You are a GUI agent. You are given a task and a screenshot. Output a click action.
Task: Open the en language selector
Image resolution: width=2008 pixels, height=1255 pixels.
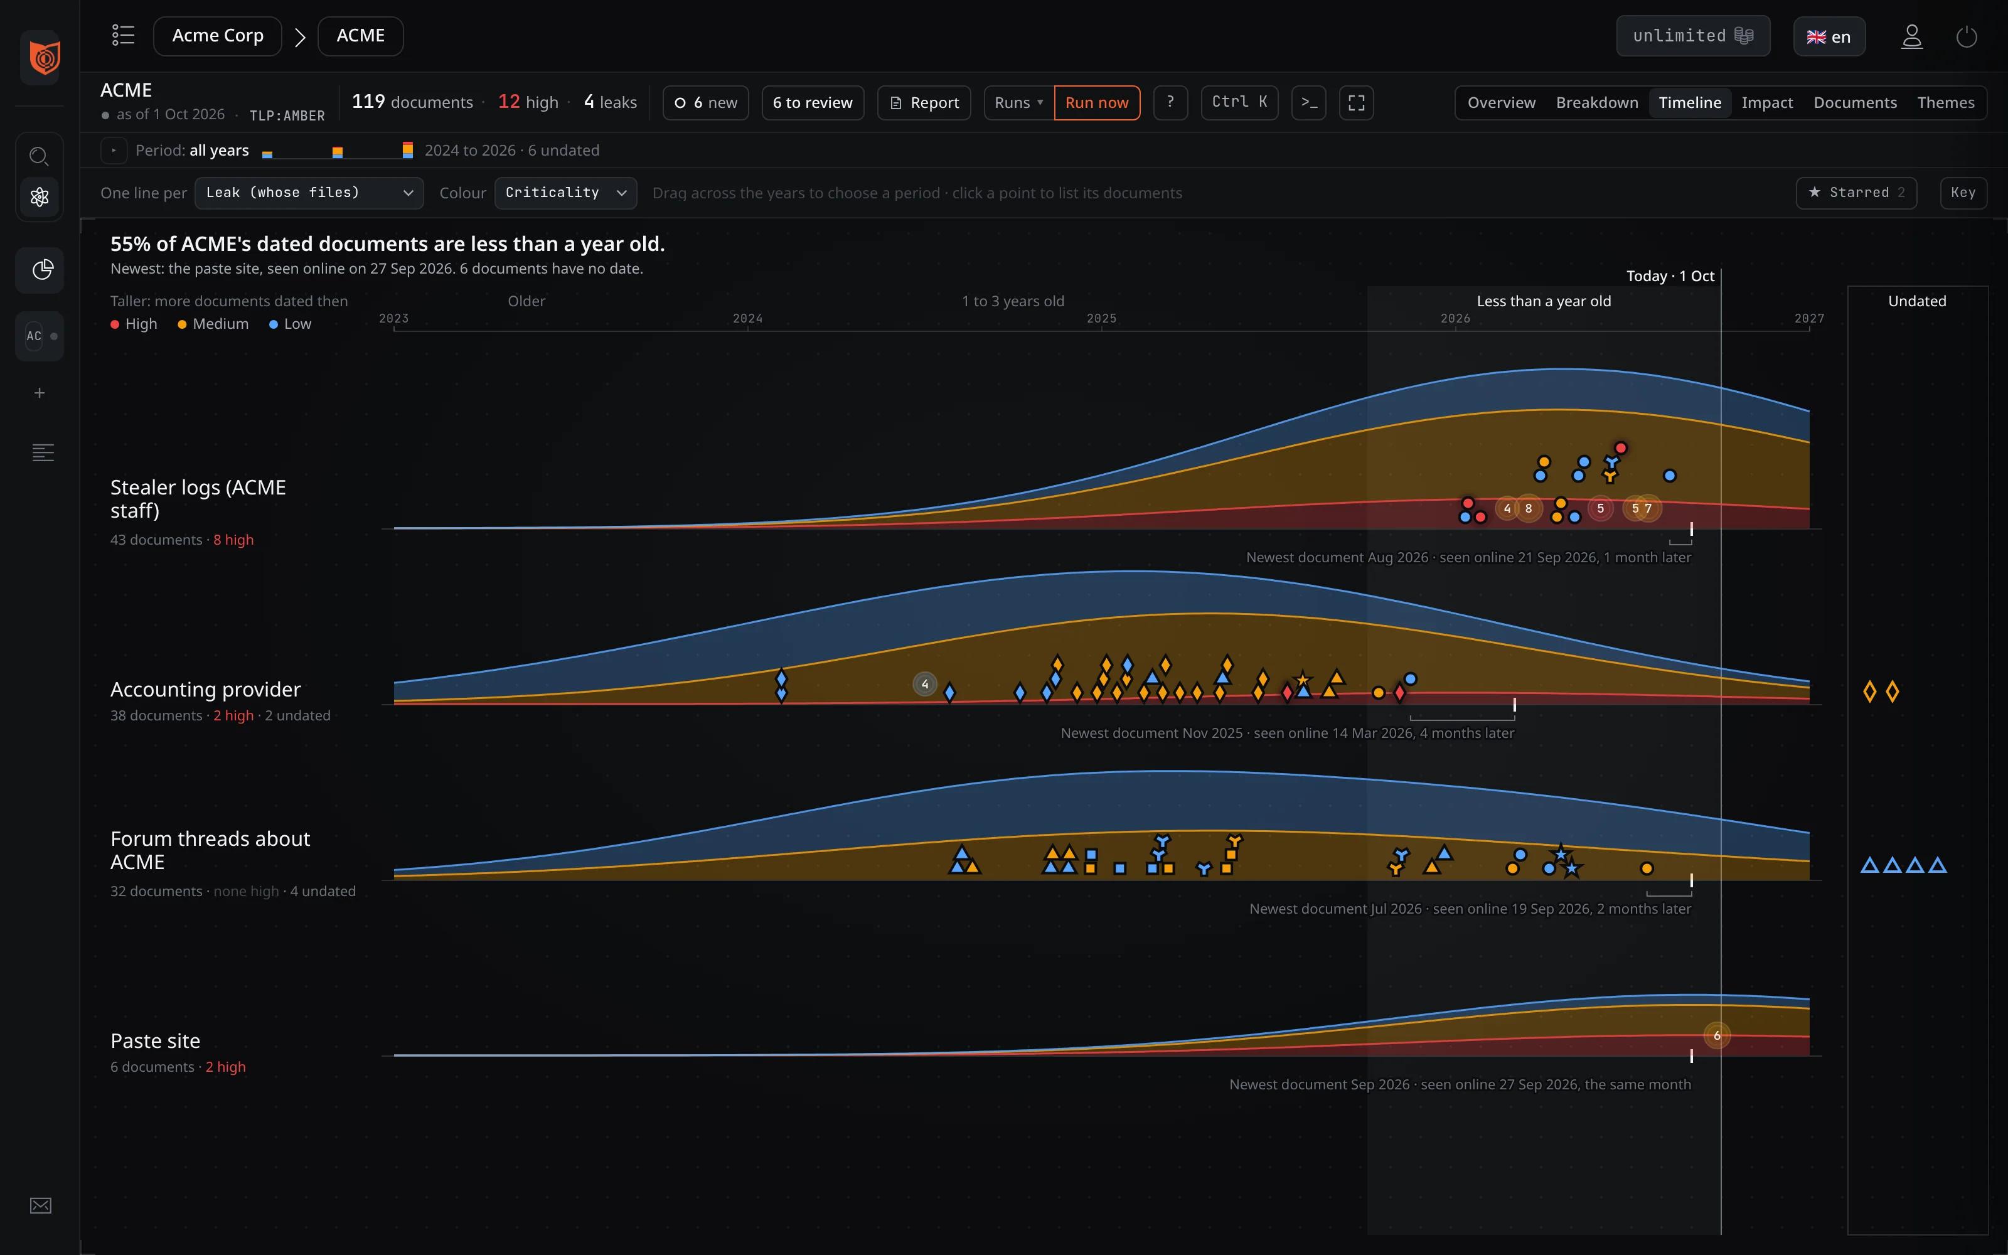click(x=1829, y=36)
